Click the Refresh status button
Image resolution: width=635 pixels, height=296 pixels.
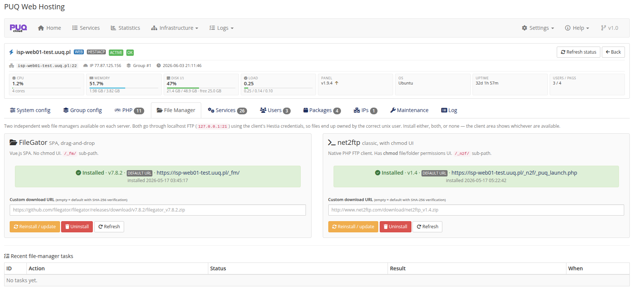(x=578, y=52)
